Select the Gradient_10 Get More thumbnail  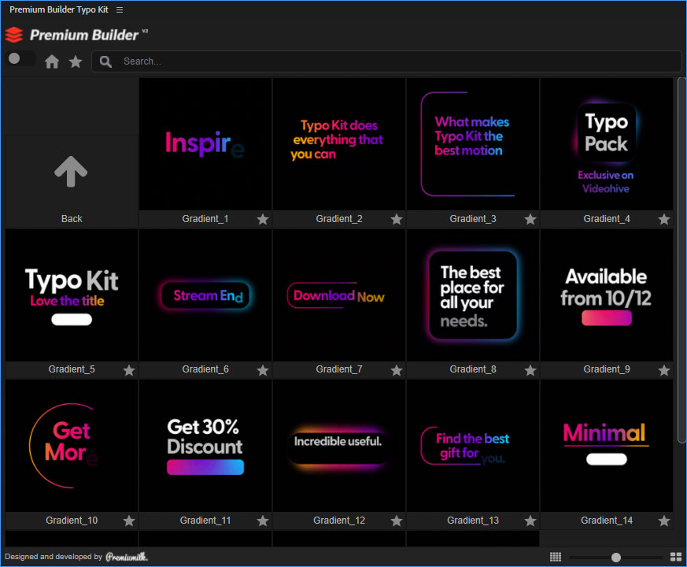pos(72,447)
